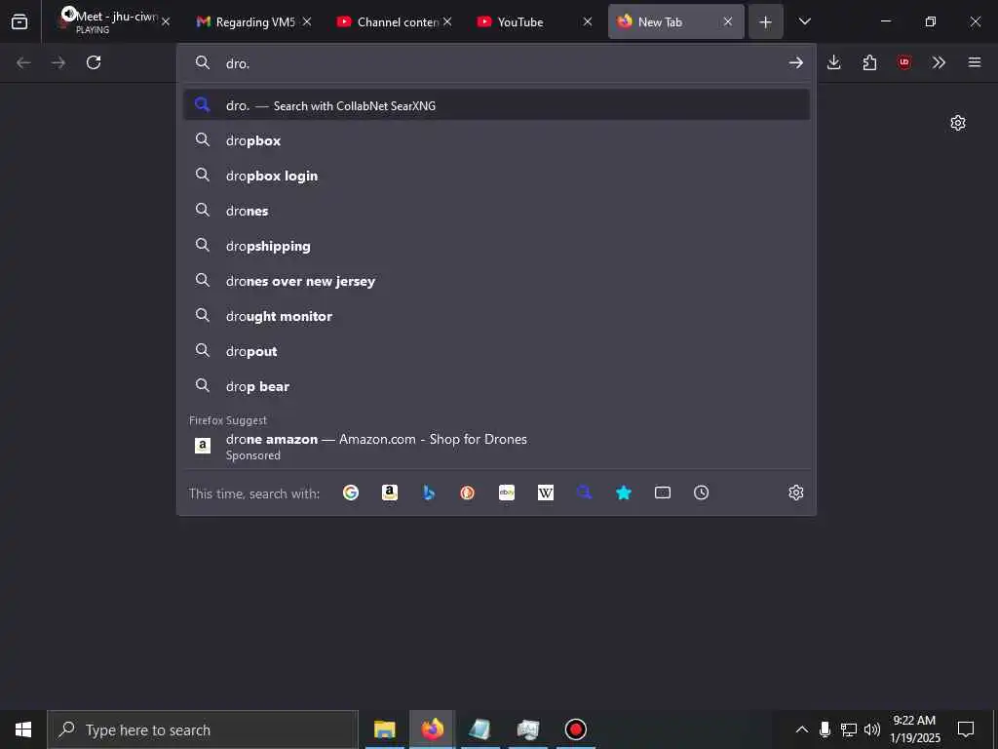Search this time with Amazon
998x749 pixels.
click(x=390, y=493)
